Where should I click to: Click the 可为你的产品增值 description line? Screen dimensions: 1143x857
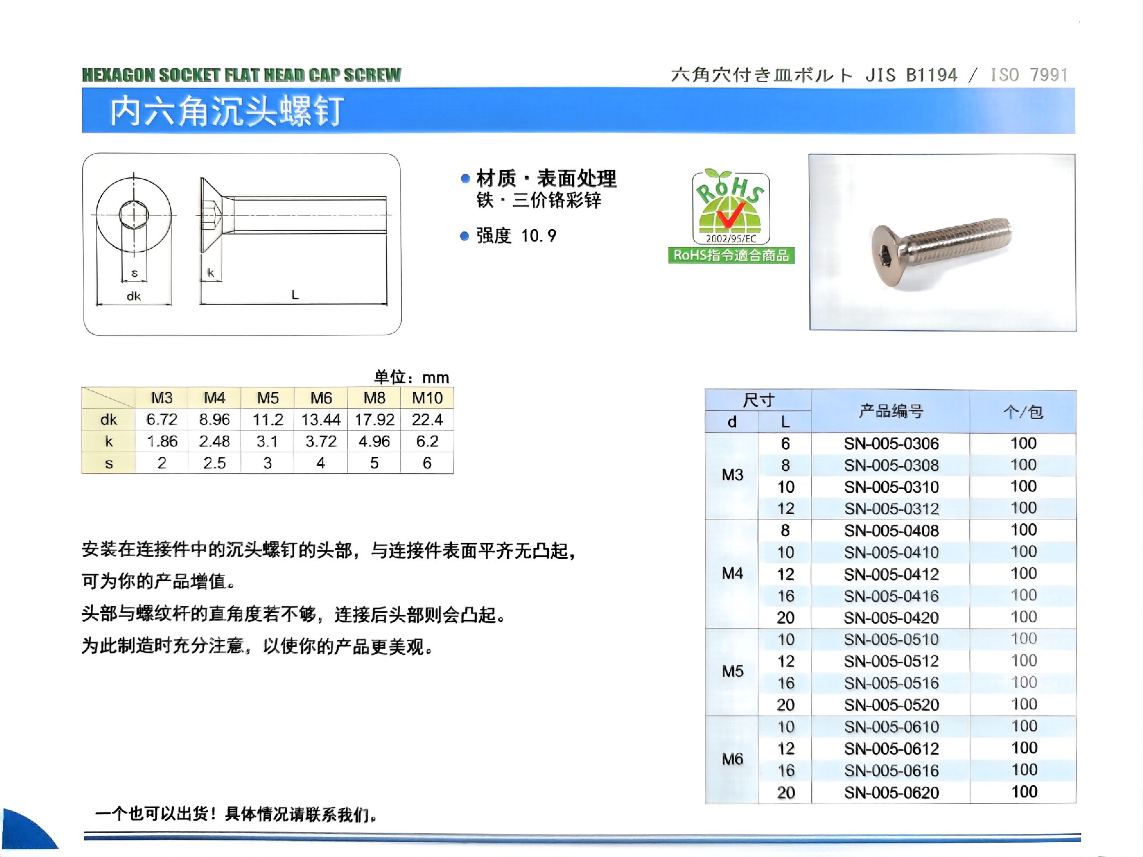point(159,581)
